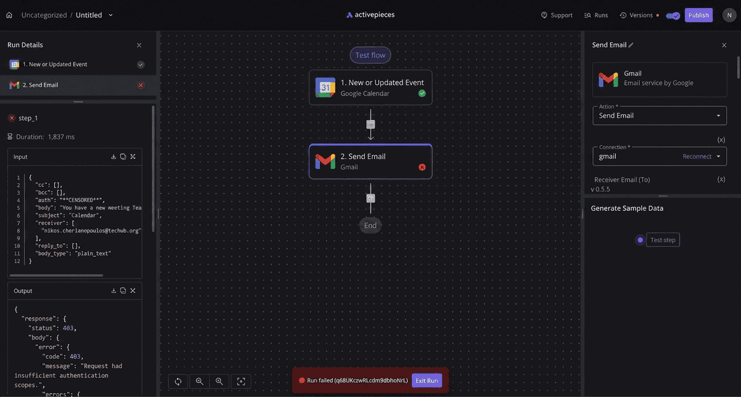Click the divider handle below the run steps list
Viewport: 741px width, 397px height.
78,102
